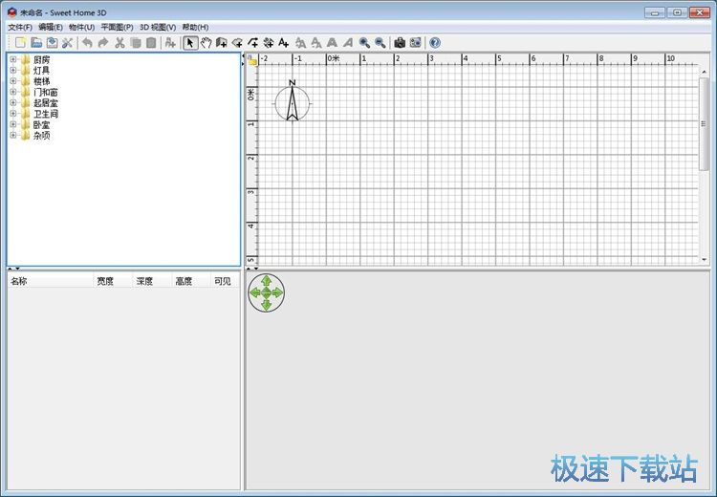
Task: Select the Pan hand tool
Action: pos(206,42)
